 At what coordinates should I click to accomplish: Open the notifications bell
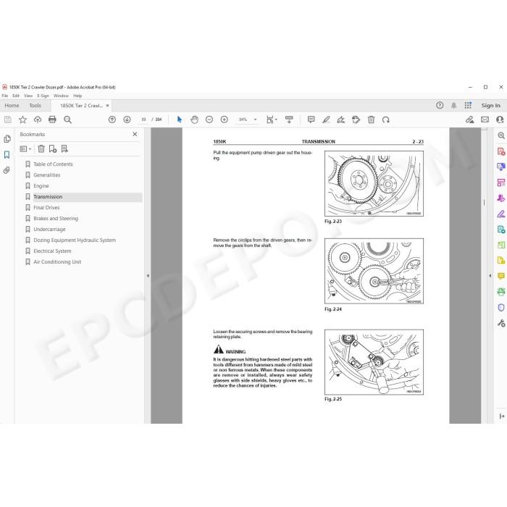click(454, 106)
